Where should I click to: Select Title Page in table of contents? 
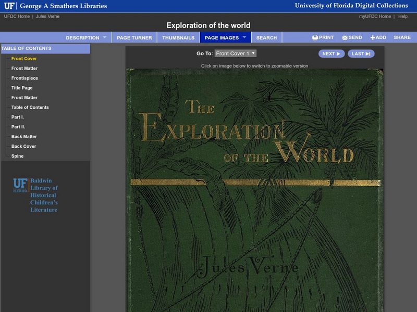[22, 87]
